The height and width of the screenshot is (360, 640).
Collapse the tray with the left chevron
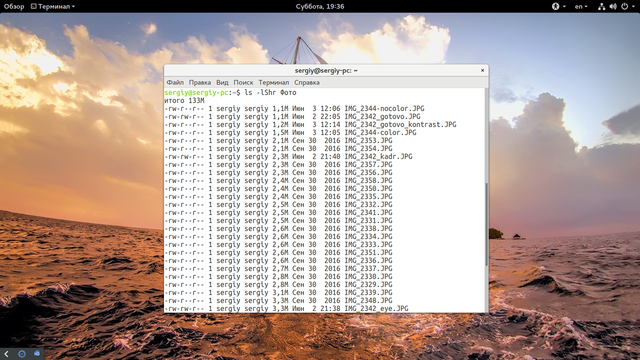6,354
